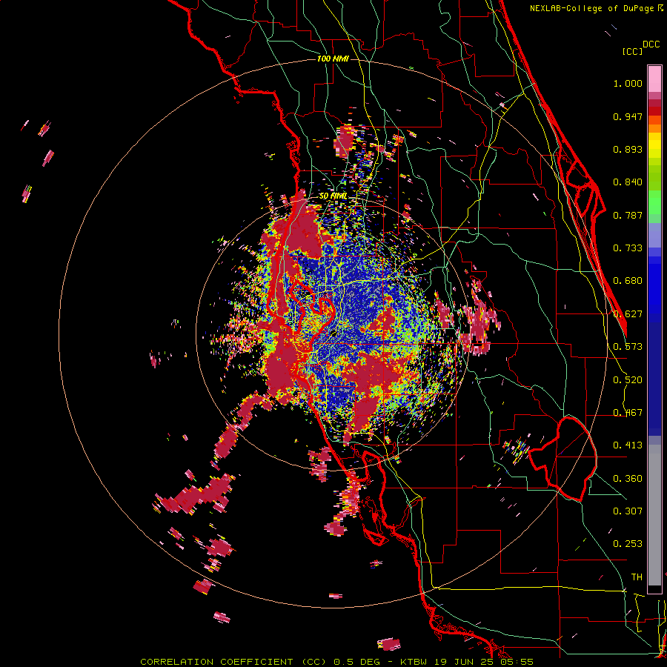Click the 0.893 value on color scale

point(628,149)
